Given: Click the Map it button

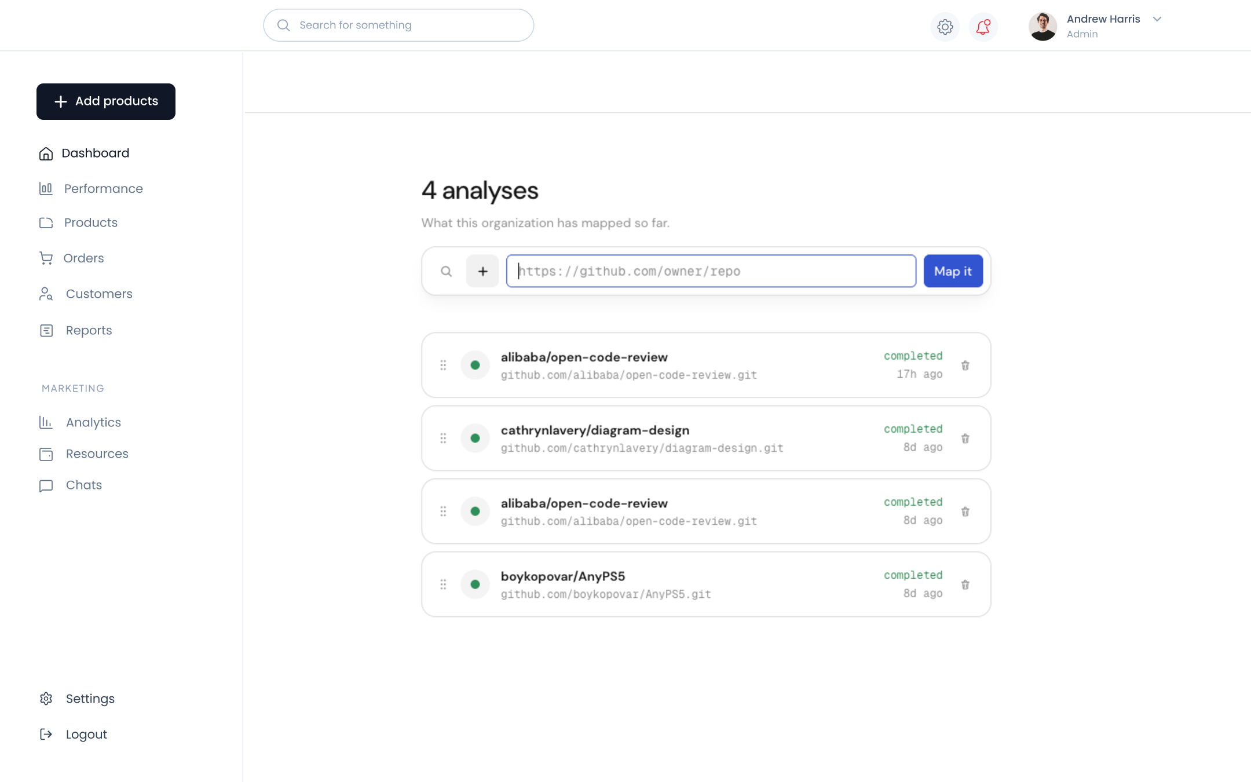Looking at the screenshot, I should point(953,271).
